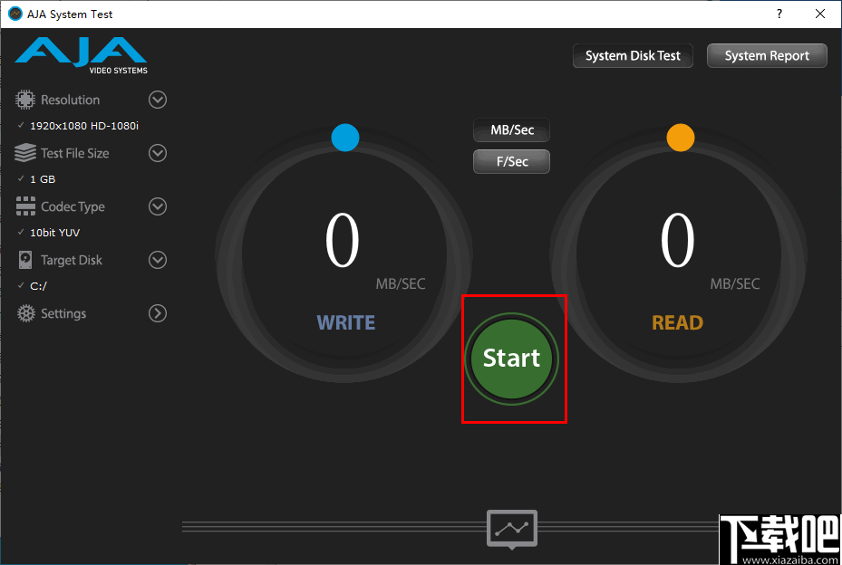842x565 pixels.
Task: Switch display units to MB/Sec
Action: (511, 129)
